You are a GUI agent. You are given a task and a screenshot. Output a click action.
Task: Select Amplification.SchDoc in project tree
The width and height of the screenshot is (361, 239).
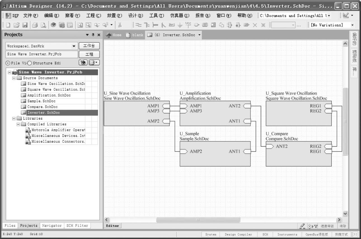click(49, 95)
